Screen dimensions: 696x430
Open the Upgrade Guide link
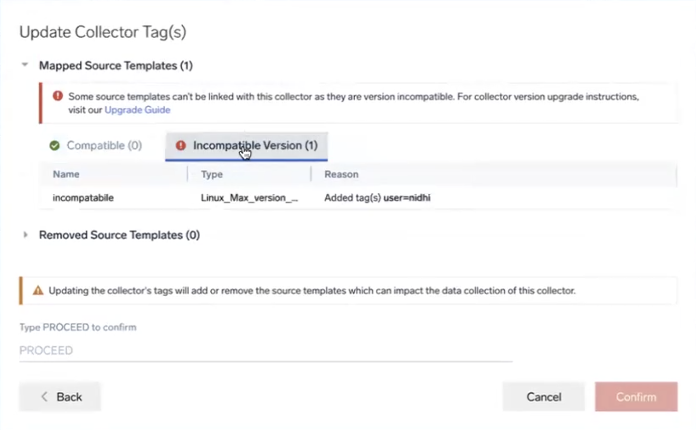pyautogui.click(x=137, y=110)
